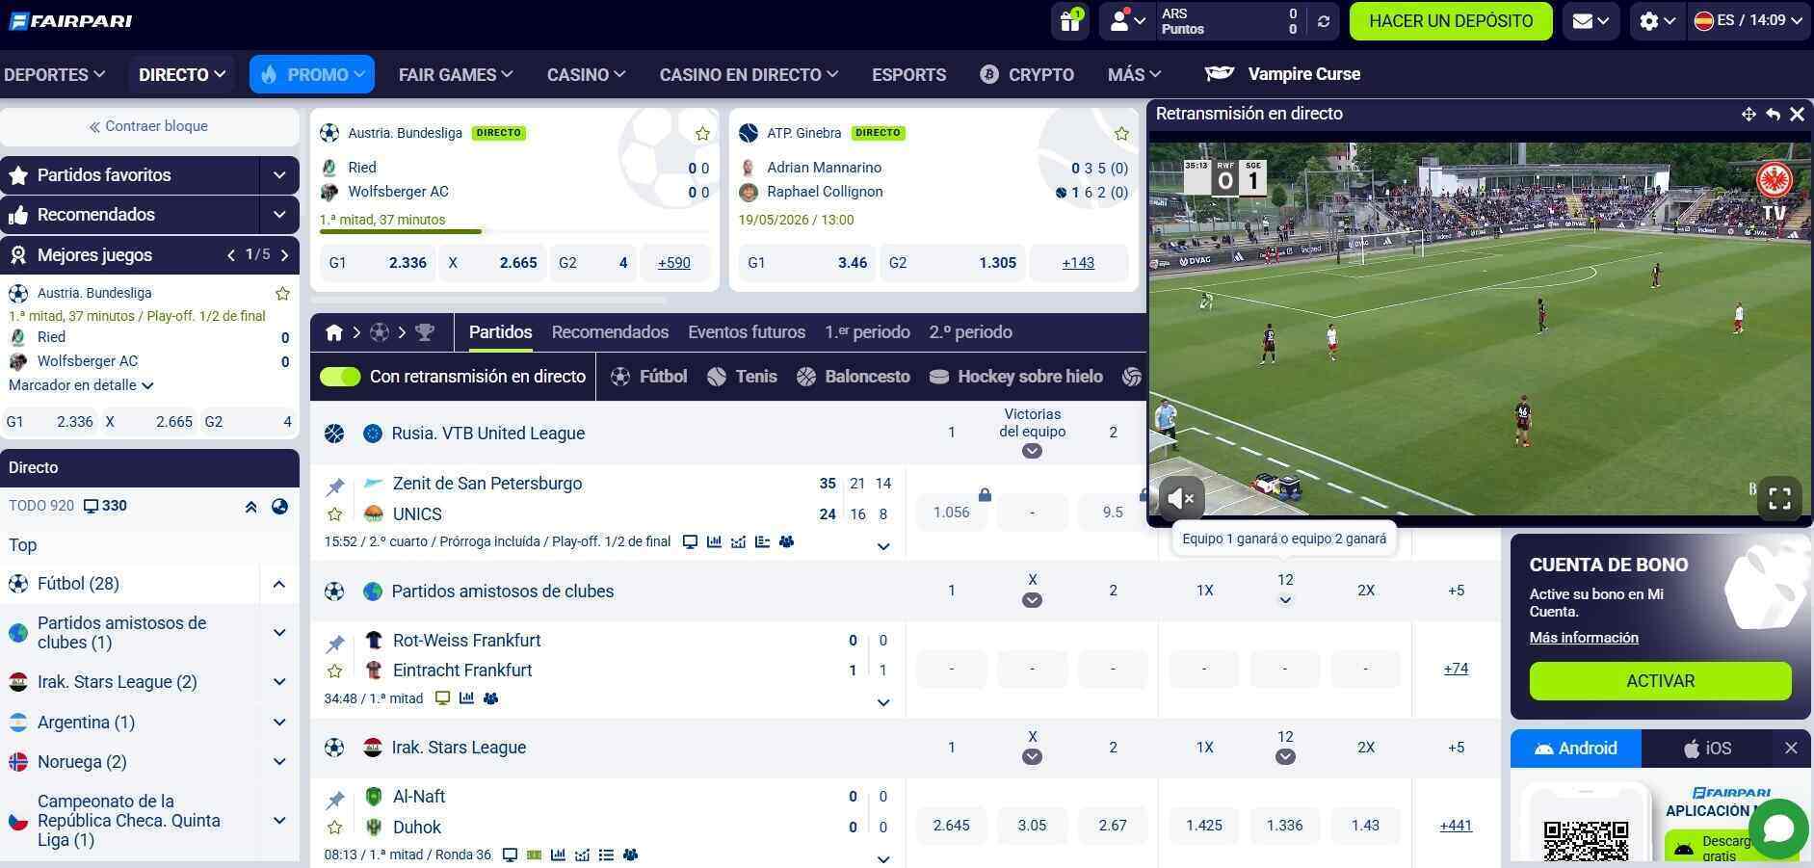Open the ES language and time dropdown
The width and height of the screenshot is (1814, 868).
pyautogui.click(x=1748, y=21)
